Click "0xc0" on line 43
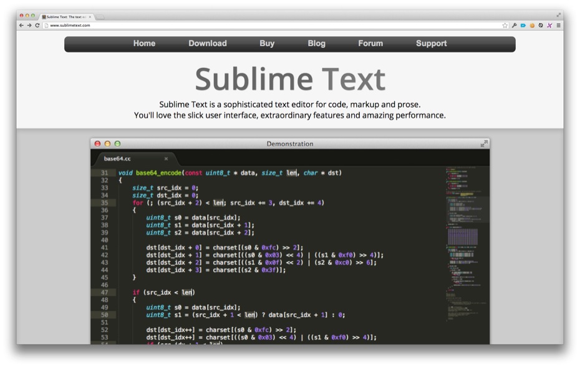Viewport: 580px width, 367px height. (342, 262)
